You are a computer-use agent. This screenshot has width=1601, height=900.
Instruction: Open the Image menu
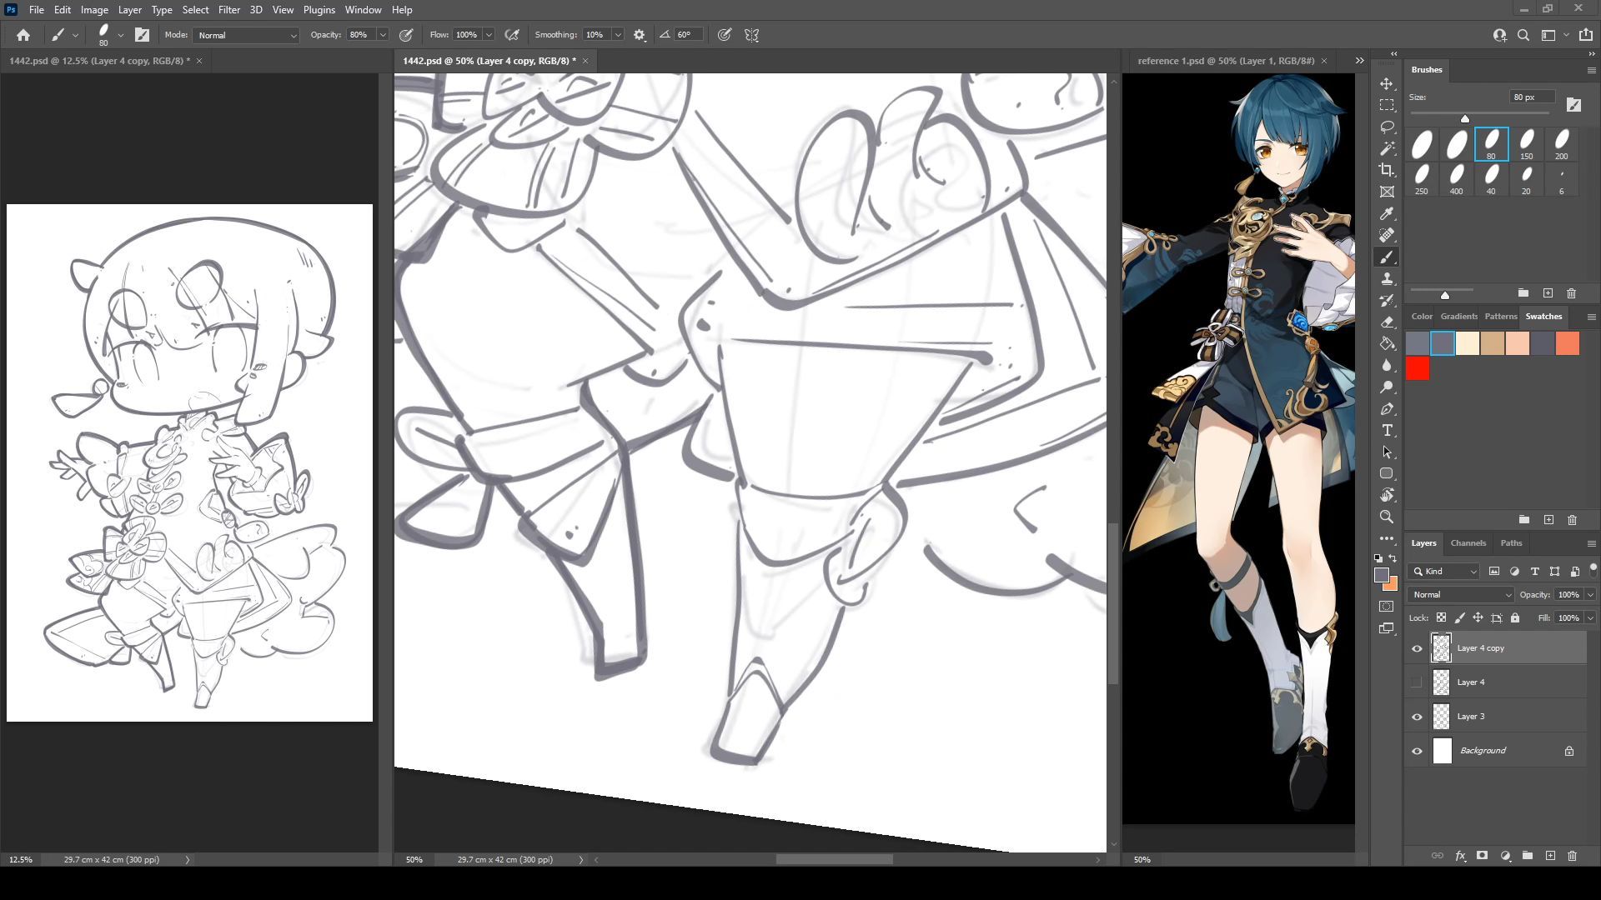(x=94, y=10)
